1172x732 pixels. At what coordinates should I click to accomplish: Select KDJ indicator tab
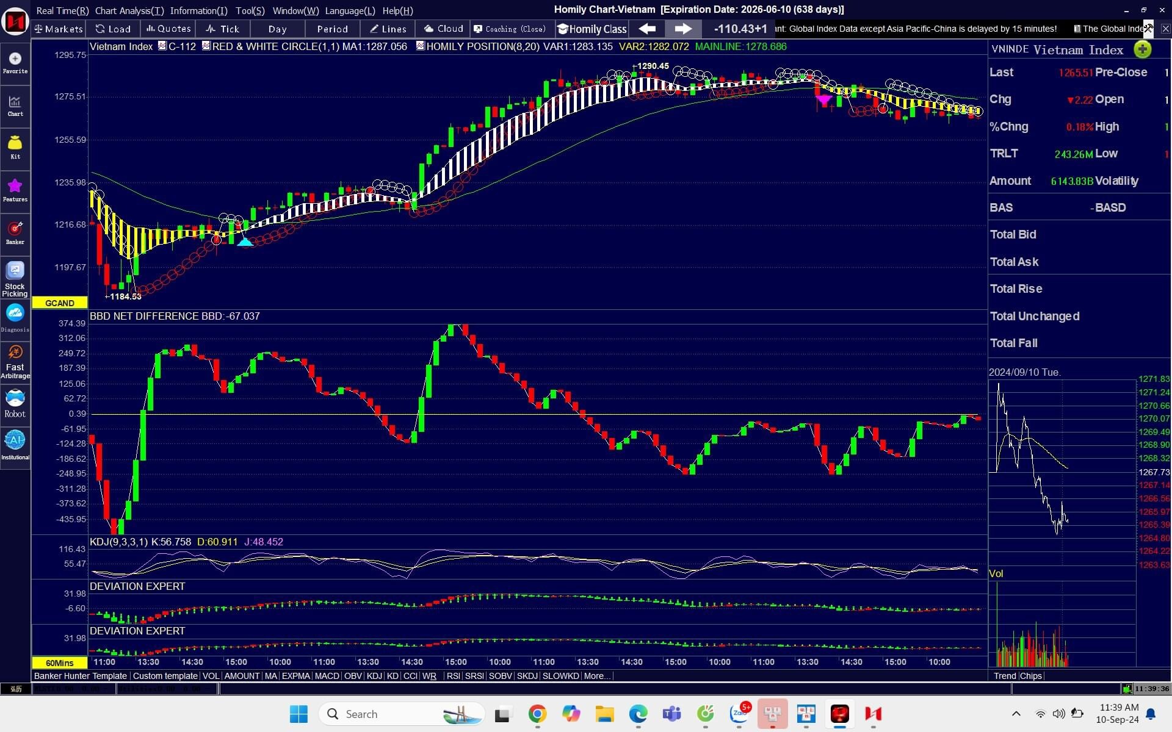click(374, 676)
